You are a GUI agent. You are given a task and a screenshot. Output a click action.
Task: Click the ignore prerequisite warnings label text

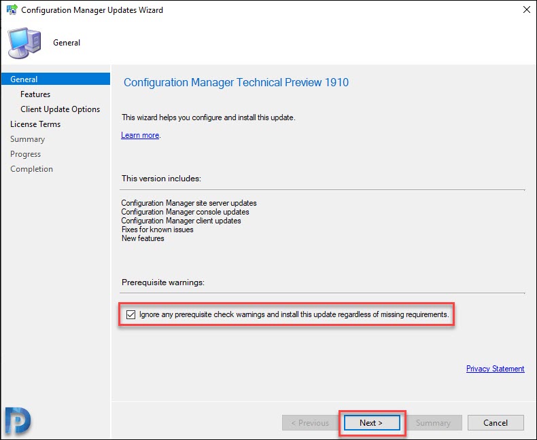click(x=294, y=314)
